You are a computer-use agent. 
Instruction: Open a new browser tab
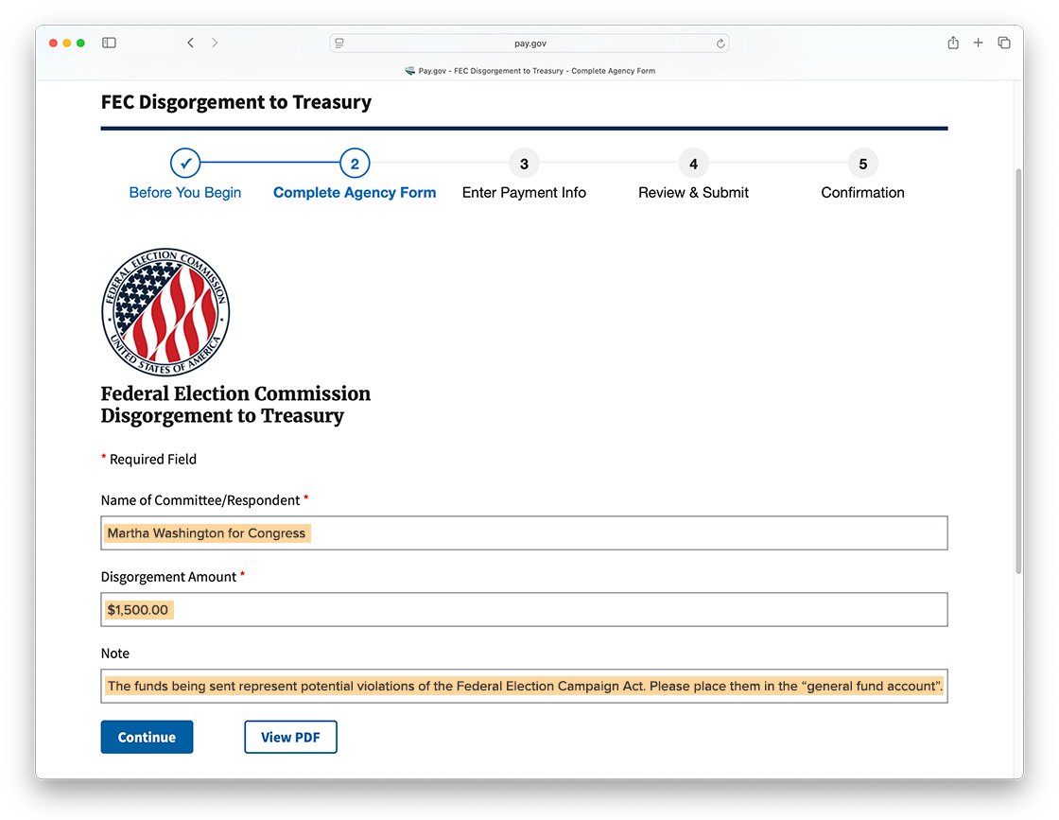(x=978, y=43)
